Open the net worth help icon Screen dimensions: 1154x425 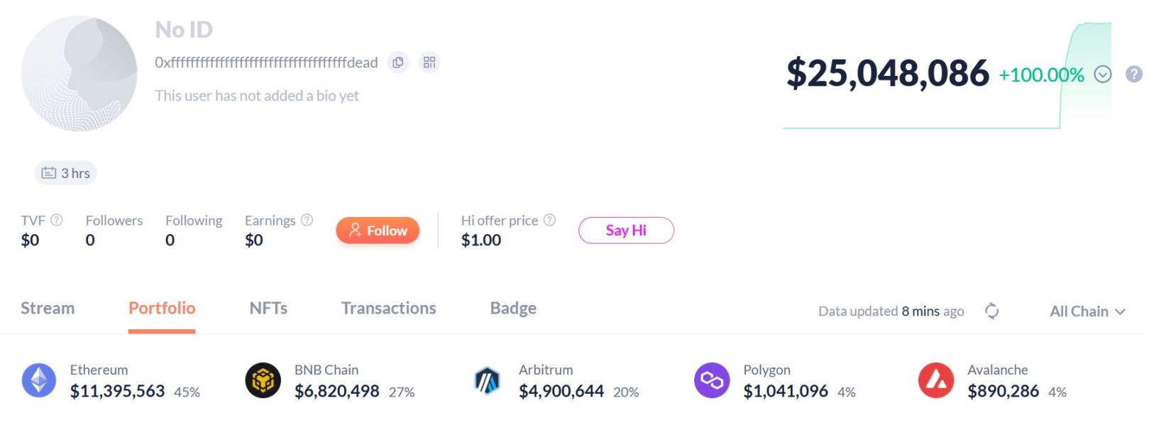(x=1134, y=74)
